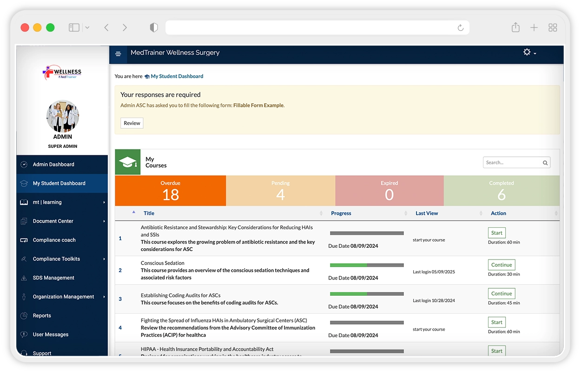Expand the Organization Management submenu arrow
Viewport: 581px width, 372px height.
(104, 297)
